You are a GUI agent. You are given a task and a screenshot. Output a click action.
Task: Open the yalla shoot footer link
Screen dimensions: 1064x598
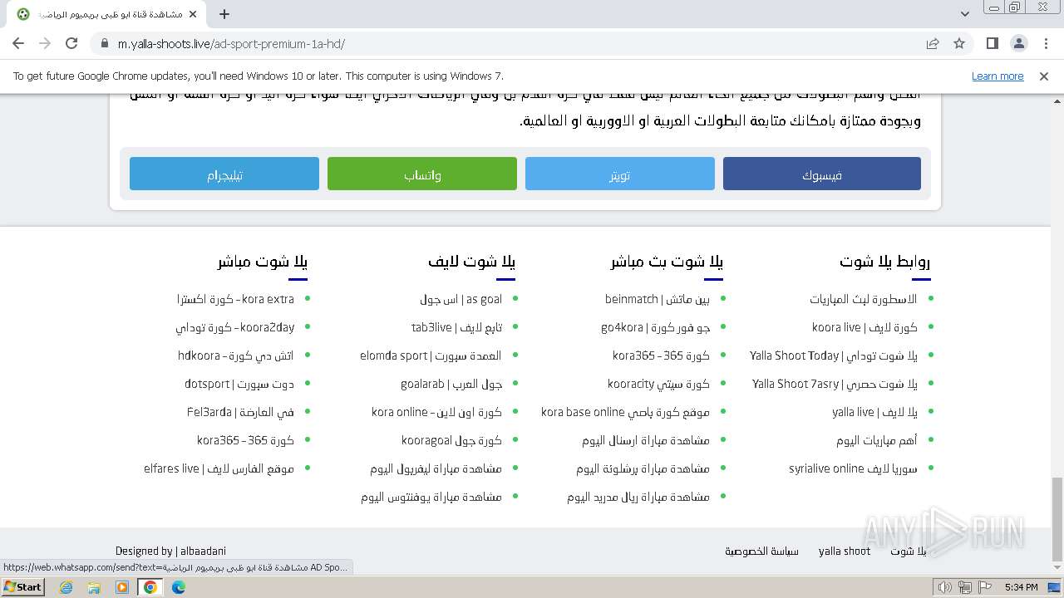[x=845, y=551]
